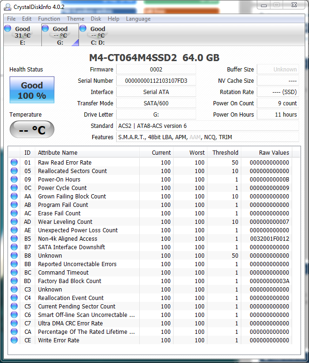Click the Features field listing S.M.A.R.T.
The image size is (309, 363).
[x=207, y=137]
